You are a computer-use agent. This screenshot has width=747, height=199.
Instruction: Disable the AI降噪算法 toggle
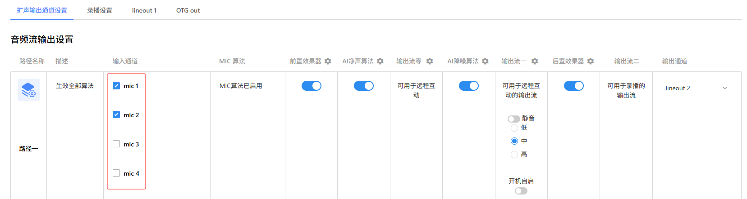(x=468, y=86)
